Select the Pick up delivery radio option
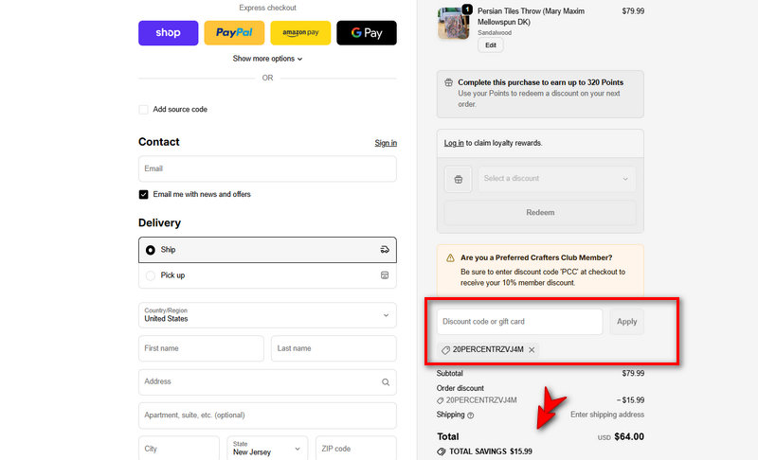The image size is (758, 460). [x=151, y=275]
